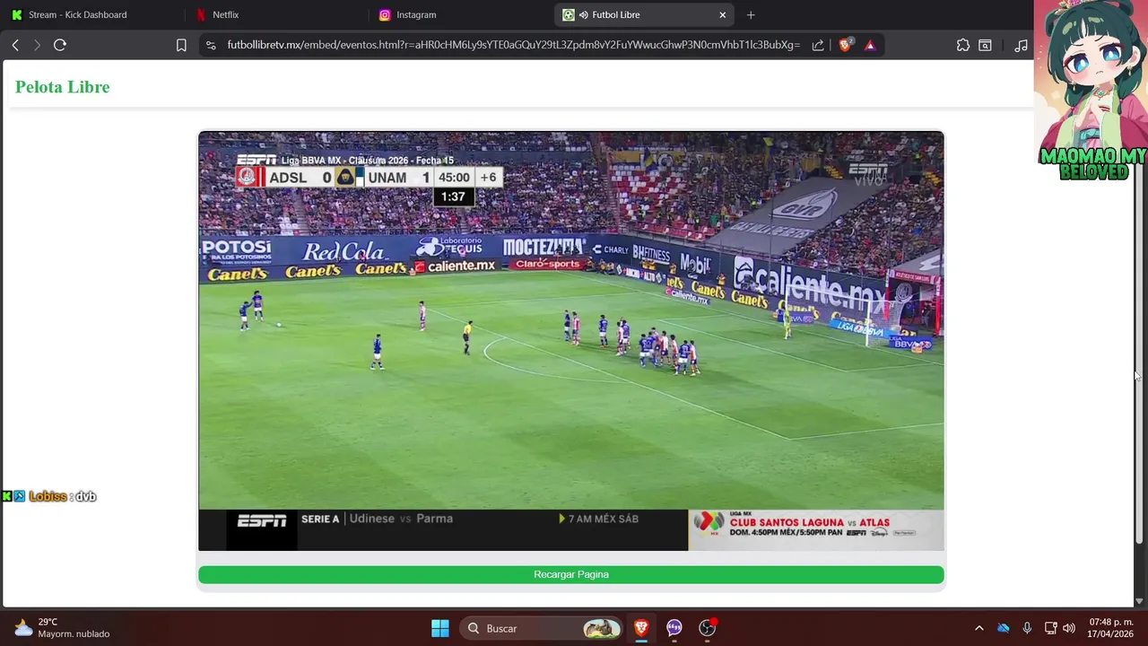
Task: Click the Lobiss chat overlay message
Action: coord(49,496)
